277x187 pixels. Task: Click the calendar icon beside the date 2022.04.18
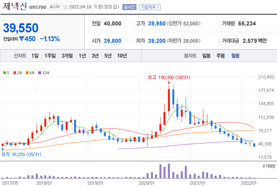pos(65,7)
